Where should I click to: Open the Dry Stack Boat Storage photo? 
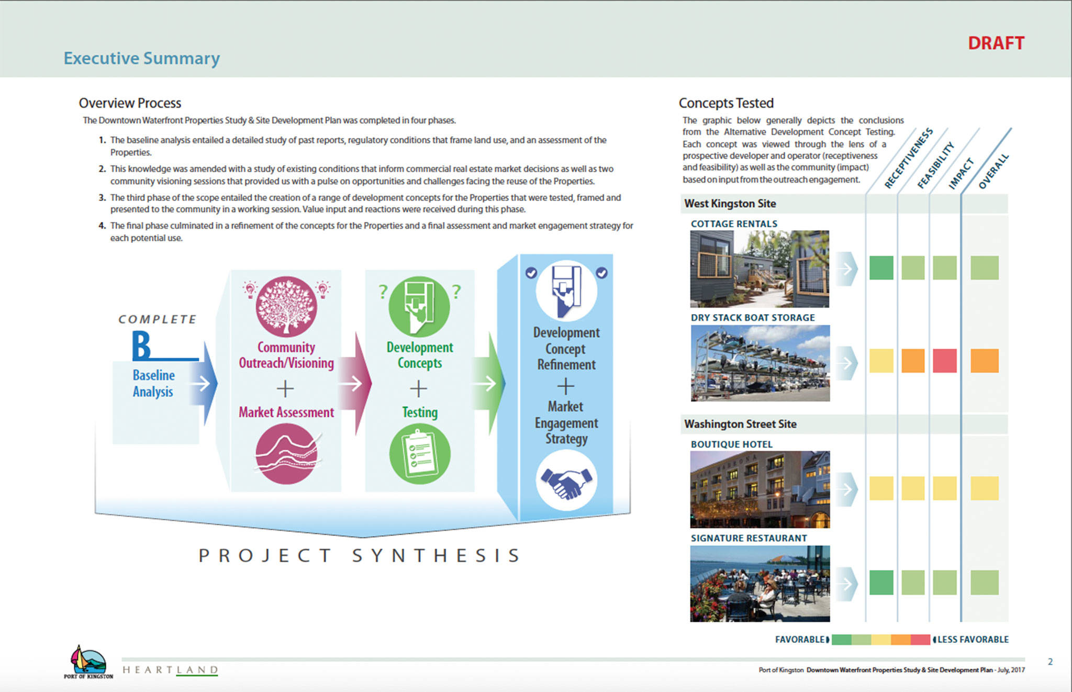[x=760, y=363]
